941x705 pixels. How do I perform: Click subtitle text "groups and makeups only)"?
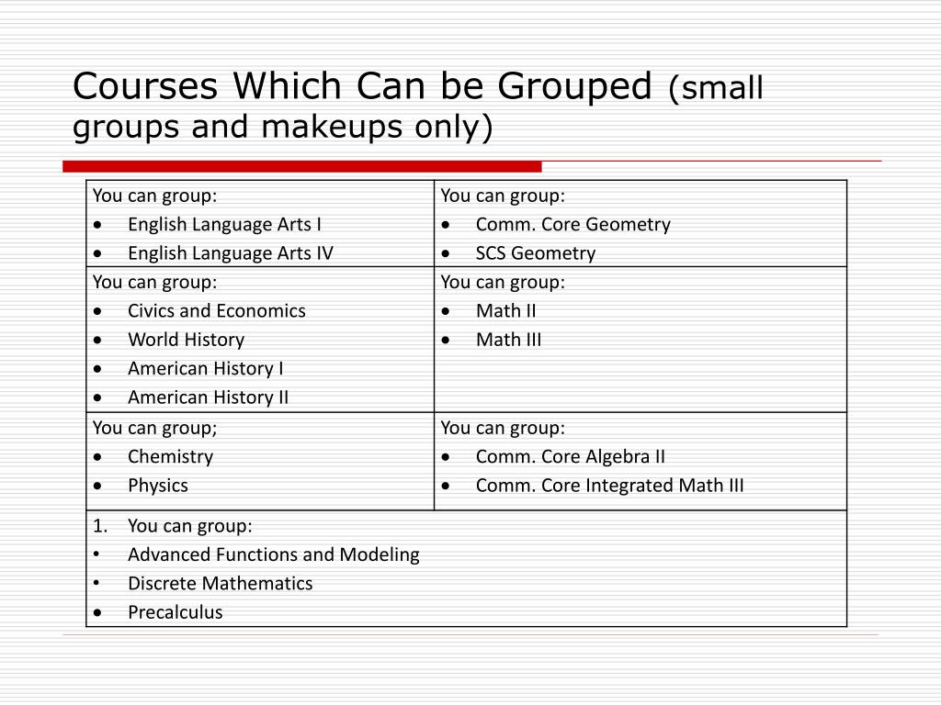click(283, 127)
